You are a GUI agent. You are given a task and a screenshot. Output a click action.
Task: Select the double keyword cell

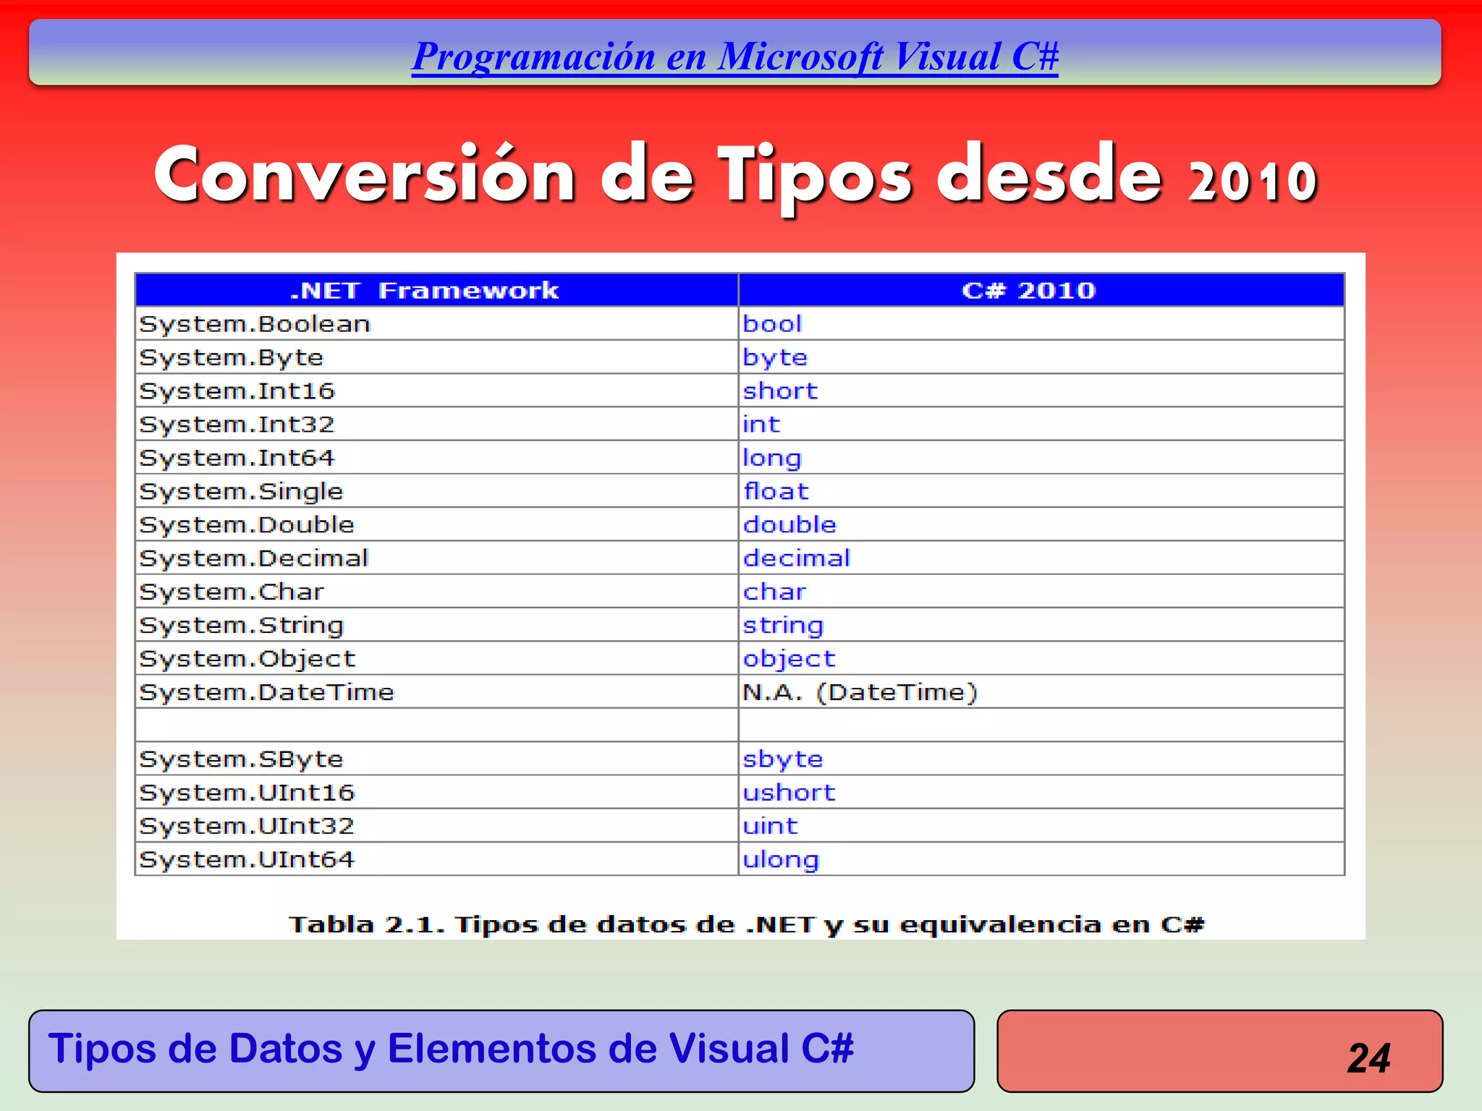click(1041, 524)
